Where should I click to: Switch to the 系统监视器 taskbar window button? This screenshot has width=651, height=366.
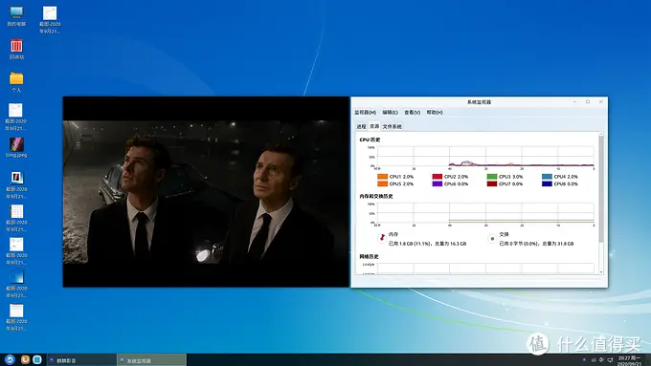coord(151,360)
